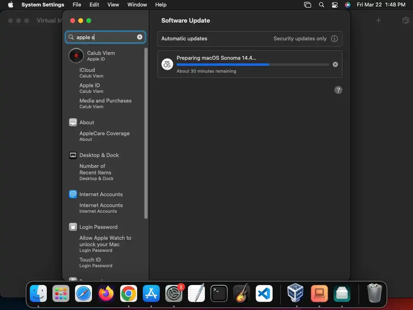This screenshot has height=310, width=413.
Task: Select Allow Apple Watch to unlock result
Action: tap(105, 244)
